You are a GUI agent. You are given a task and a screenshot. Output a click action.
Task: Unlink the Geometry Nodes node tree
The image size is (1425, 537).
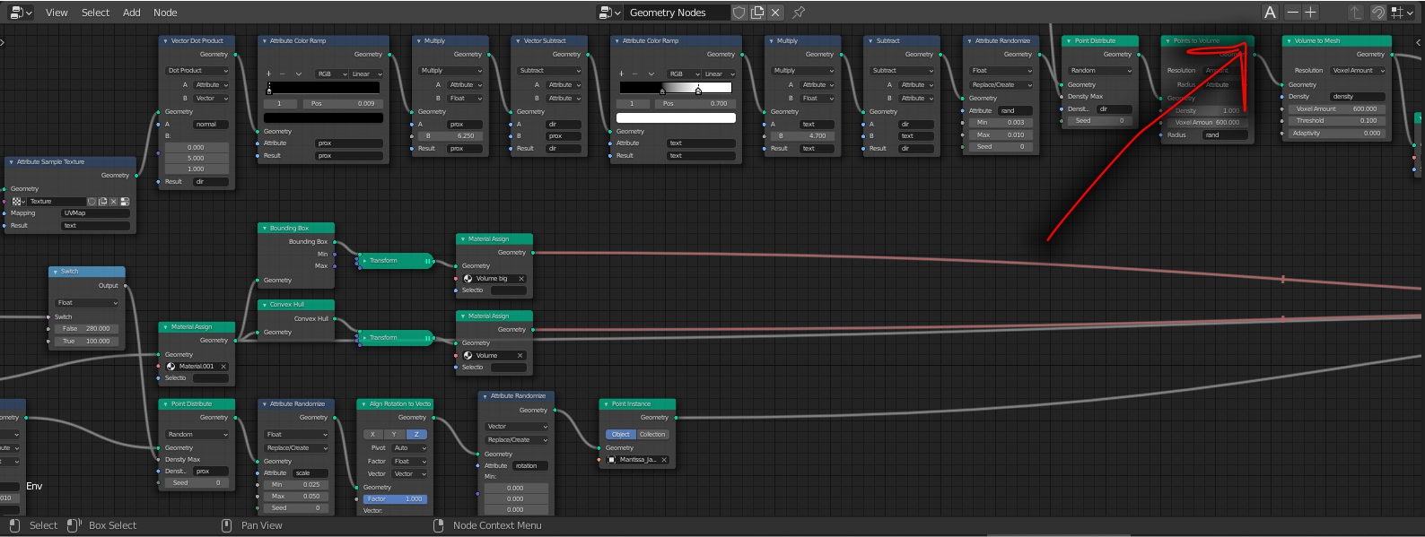775,13
